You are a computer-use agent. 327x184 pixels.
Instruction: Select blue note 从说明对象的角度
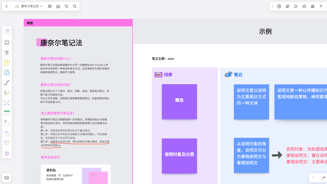tap(251, 155)
